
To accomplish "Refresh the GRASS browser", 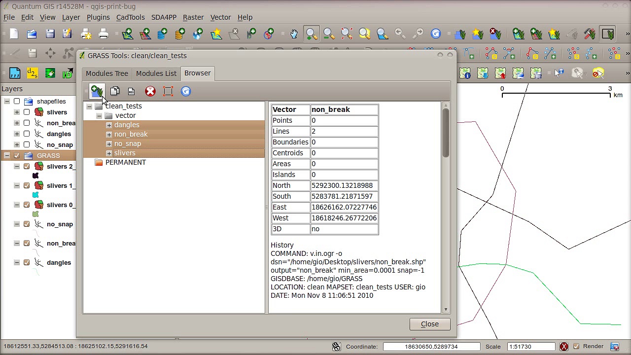I will click(x=186, y=91).
